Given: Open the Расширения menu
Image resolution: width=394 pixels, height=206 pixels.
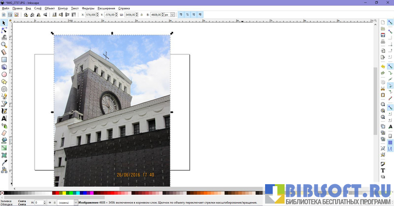Looking at the screenshot, I should click(x=107, y=8).
